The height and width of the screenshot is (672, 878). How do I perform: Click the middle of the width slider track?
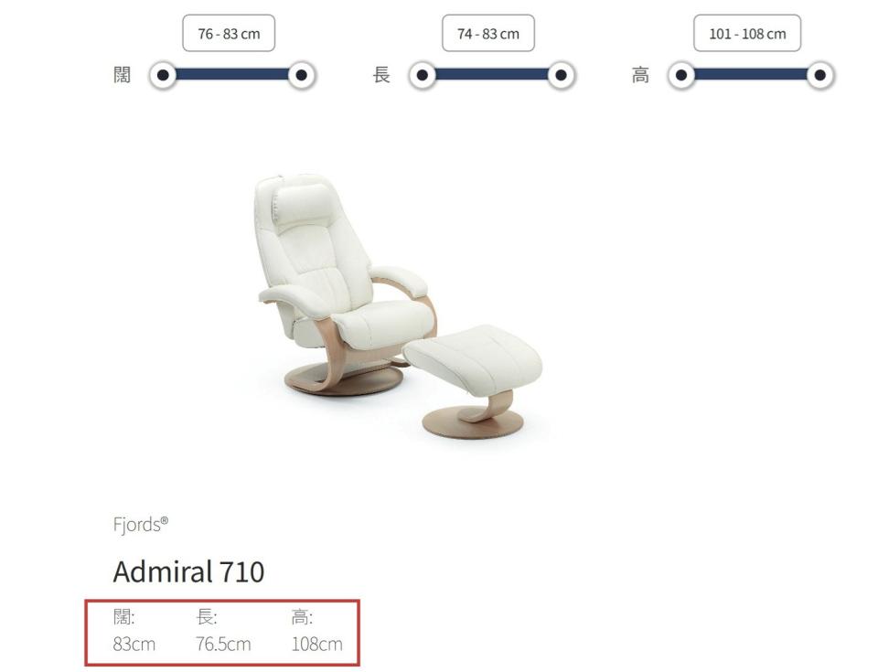pyautogui.click(x=232, y=75)
